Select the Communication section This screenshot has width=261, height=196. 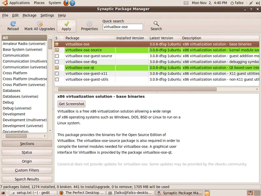tap(24, 55)
